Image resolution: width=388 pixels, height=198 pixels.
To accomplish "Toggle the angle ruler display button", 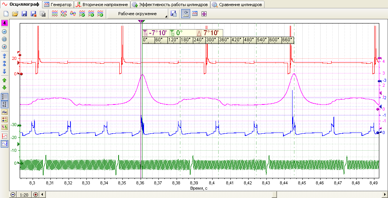I will coord(185,14).
